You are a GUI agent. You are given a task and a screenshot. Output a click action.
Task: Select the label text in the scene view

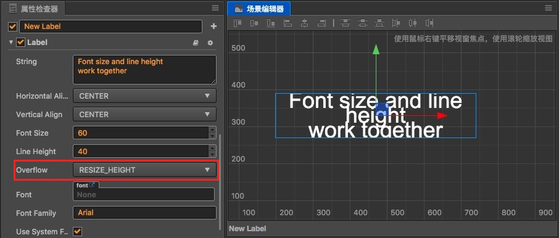pos(375,116)
